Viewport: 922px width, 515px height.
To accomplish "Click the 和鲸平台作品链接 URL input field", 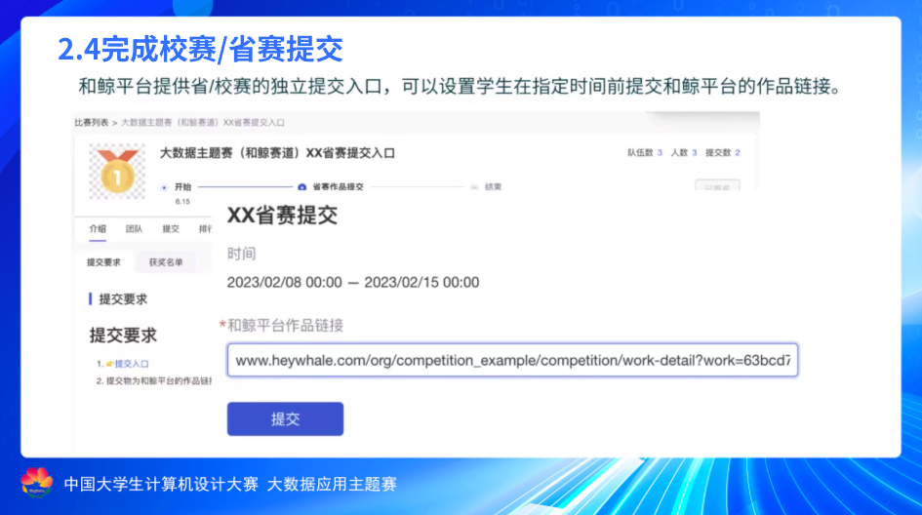I will 512,360.
